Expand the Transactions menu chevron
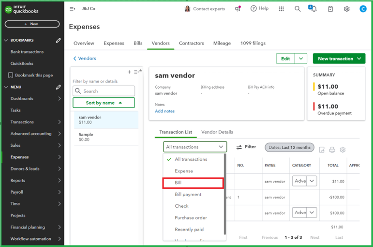The width and height of the screenshot is (373, 247). tap(59, 122)
